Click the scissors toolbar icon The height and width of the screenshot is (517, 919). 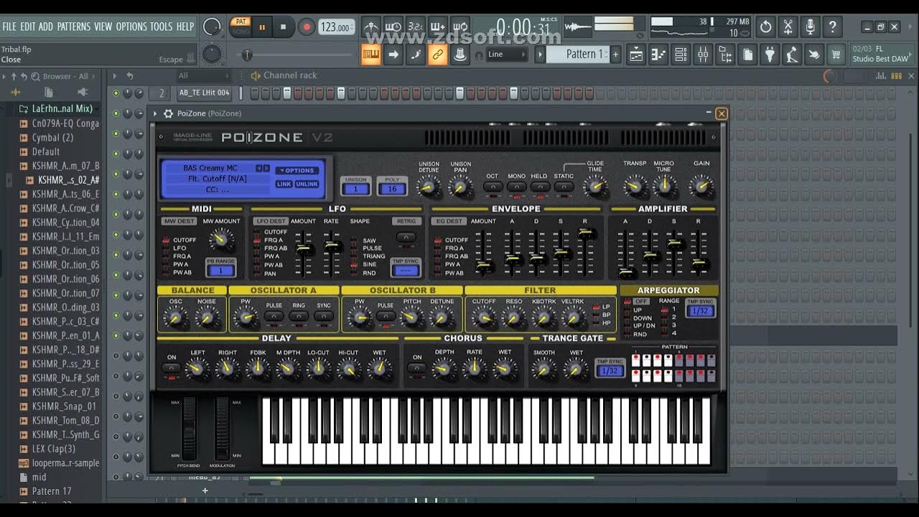(x=788, y=27)
